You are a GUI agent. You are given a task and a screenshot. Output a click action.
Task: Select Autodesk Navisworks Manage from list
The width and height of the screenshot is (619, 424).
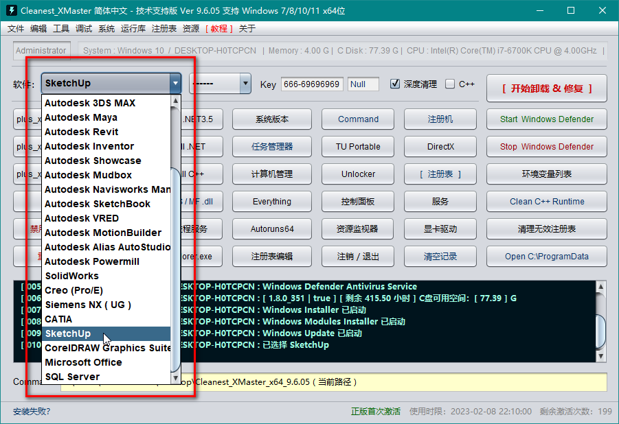106,189
